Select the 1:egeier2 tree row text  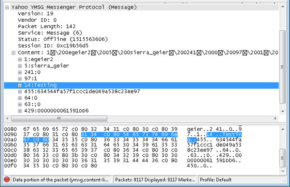38,60
